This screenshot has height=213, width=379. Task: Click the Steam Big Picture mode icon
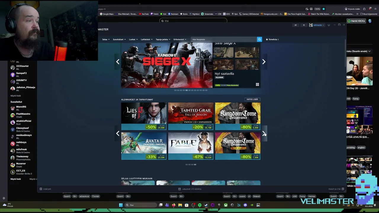329,25
